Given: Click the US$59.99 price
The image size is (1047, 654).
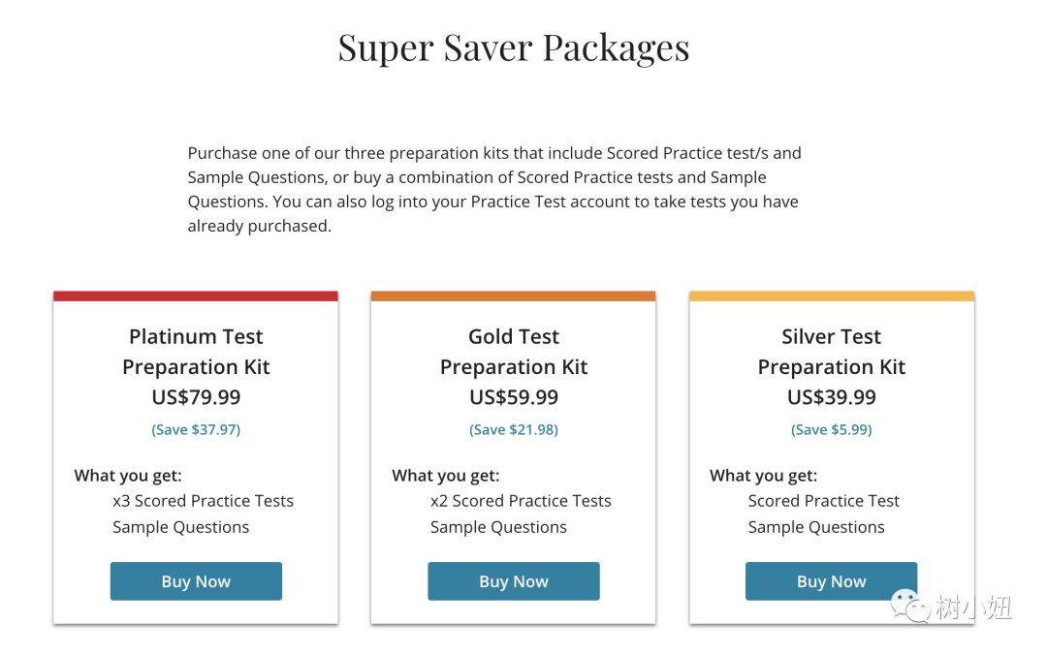Looking at the screenshot, I should (x=514, y=397).
